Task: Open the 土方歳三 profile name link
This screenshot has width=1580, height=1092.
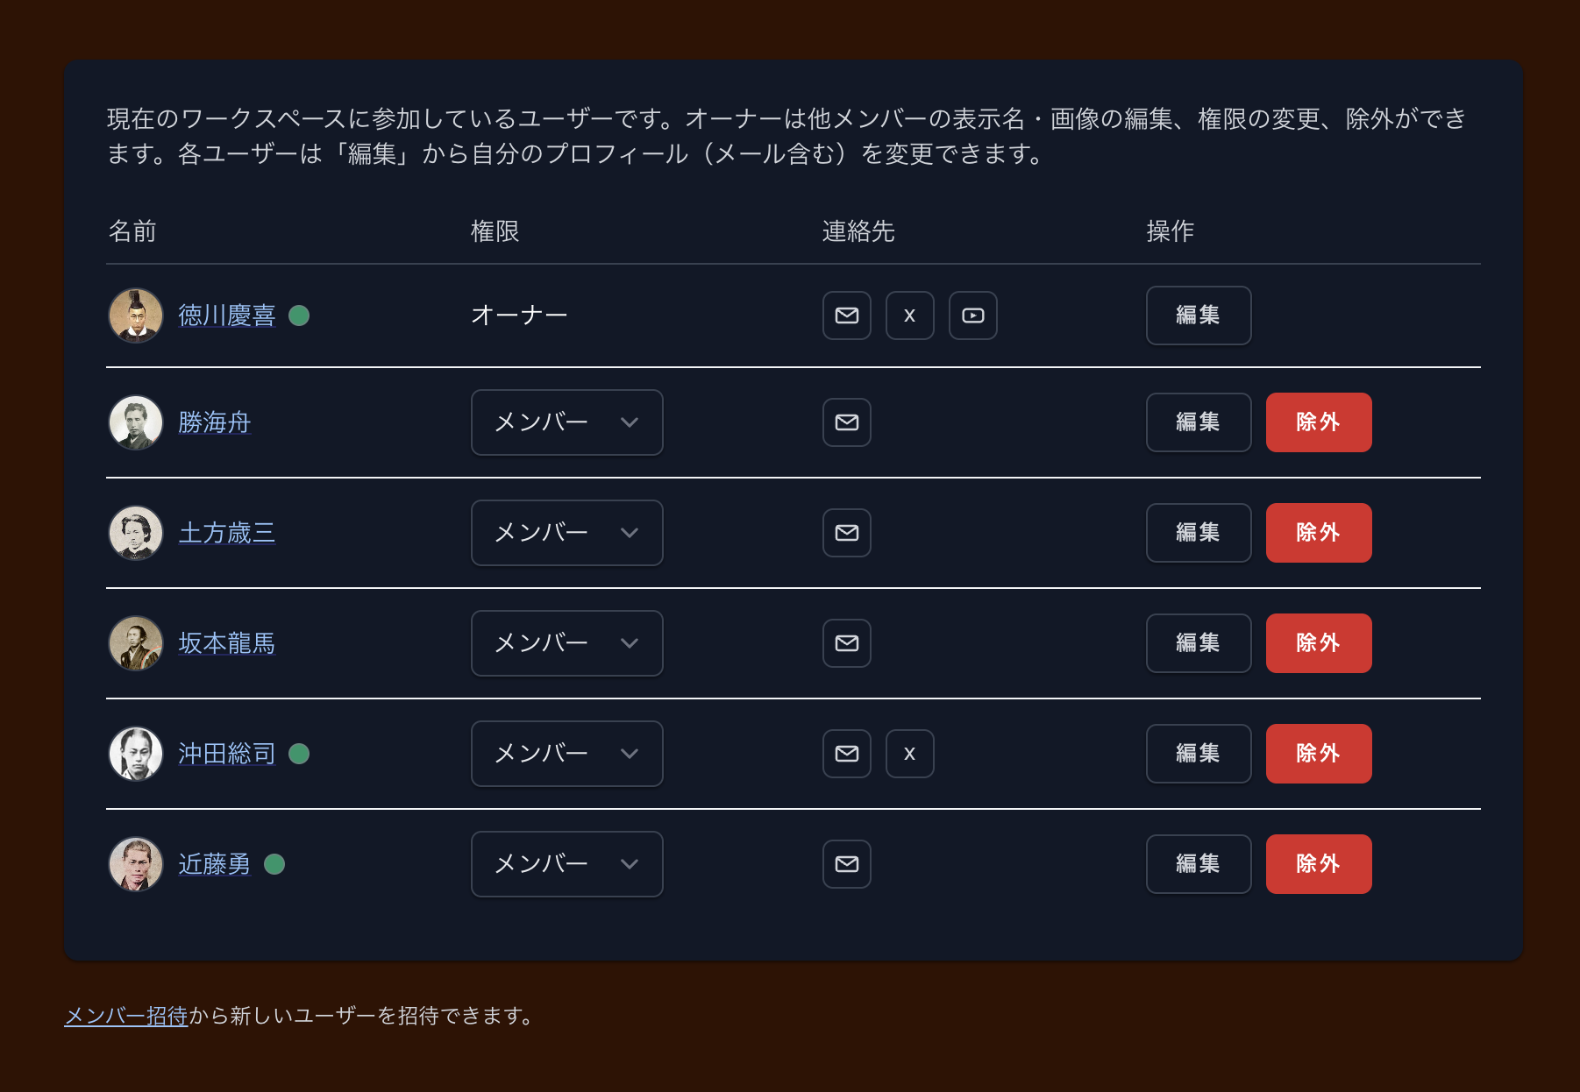Action: (x=226, y=533)
